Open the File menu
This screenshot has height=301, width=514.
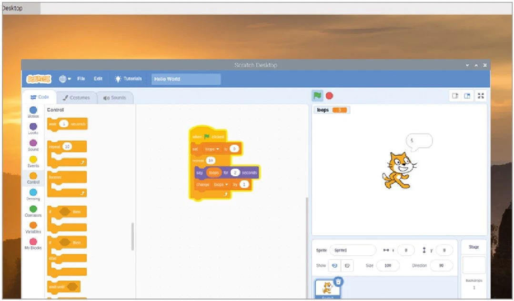click(81, 79)
